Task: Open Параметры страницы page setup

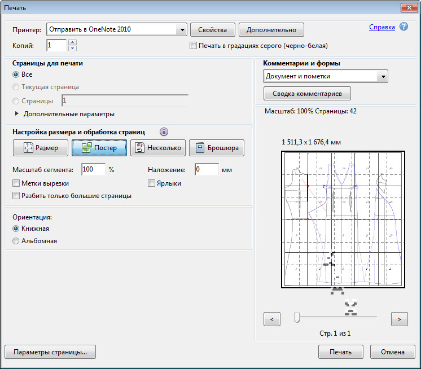Action: 50,352
